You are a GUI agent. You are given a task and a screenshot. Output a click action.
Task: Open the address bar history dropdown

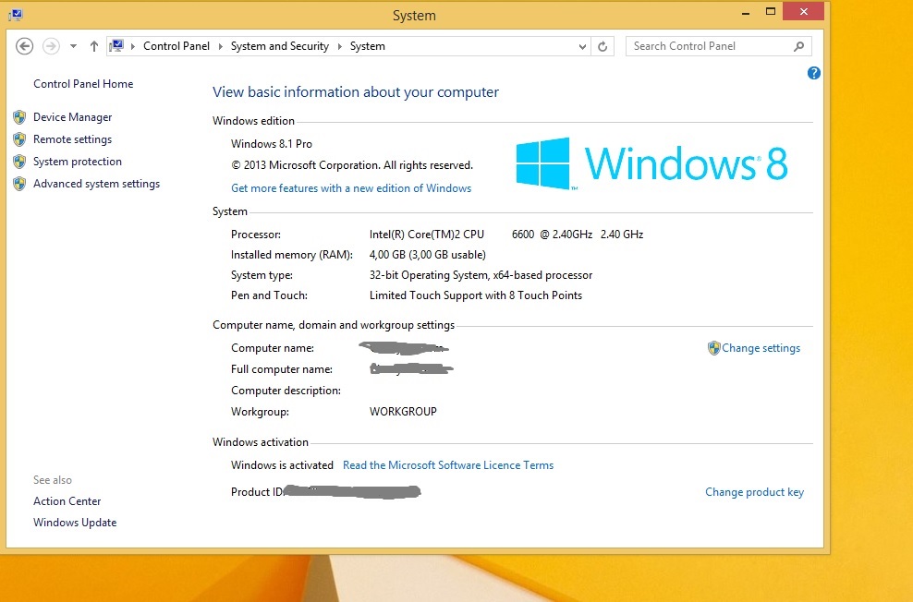(x=582, y=46)
